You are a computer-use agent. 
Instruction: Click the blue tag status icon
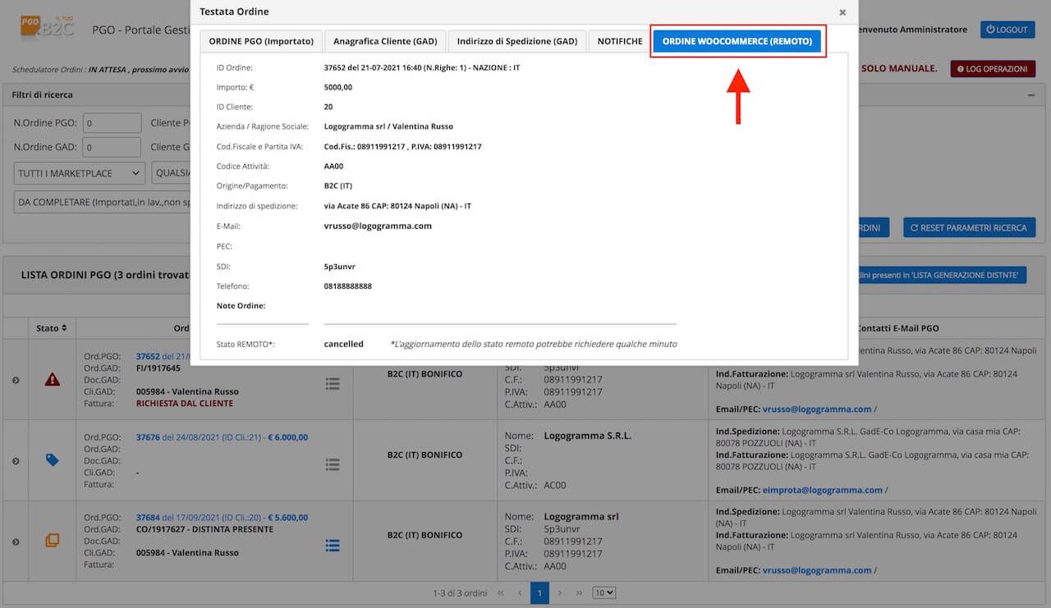pos(53,460)
